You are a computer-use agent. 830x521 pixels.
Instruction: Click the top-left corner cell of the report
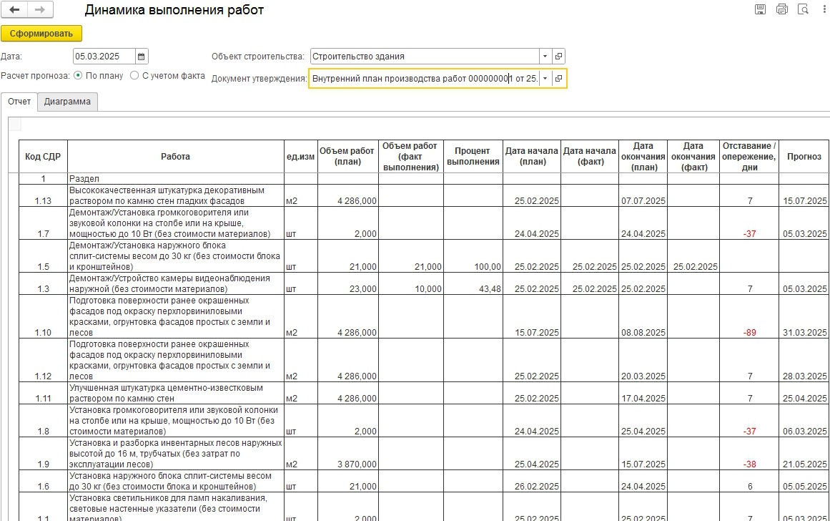click(x=15, y=125)
